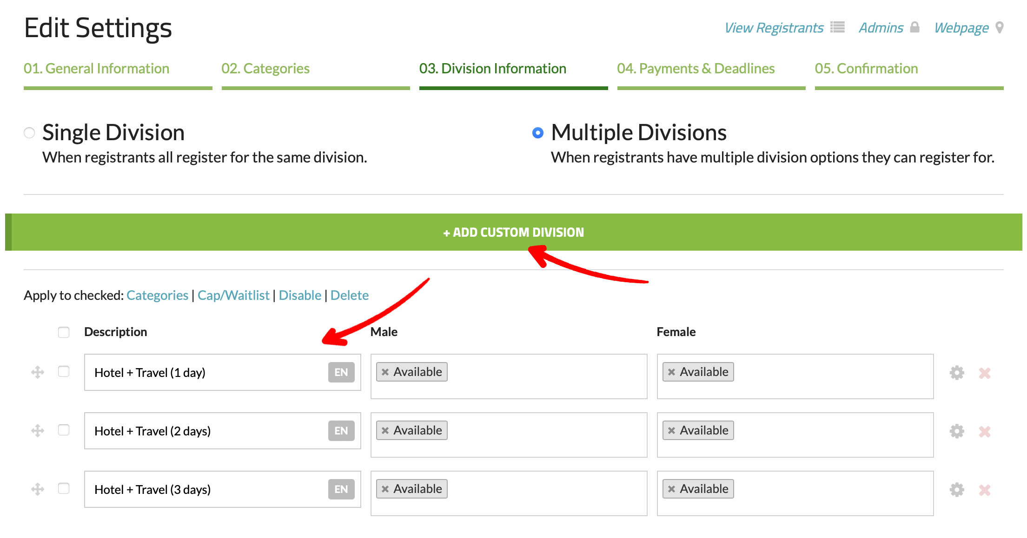Toggle select-all checkbox beside Description header
The height and width of the screenshot is (538, 1027).
(x=64, y=332)
